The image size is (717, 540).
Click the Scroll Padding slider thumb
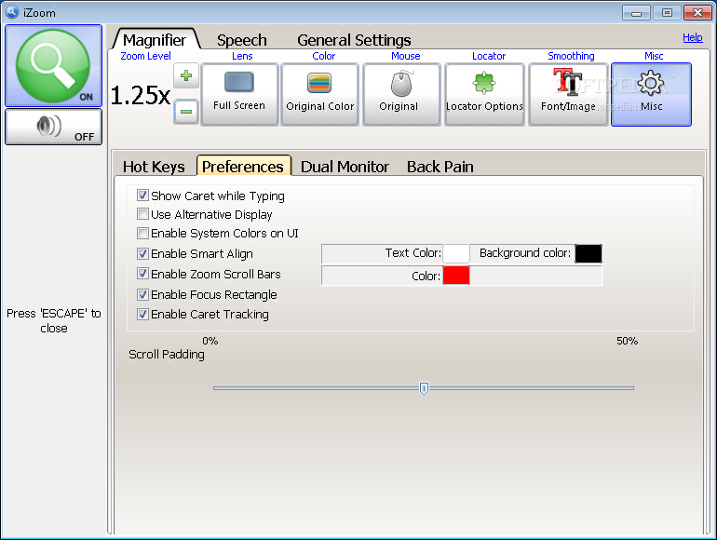(x=424, y=388)
